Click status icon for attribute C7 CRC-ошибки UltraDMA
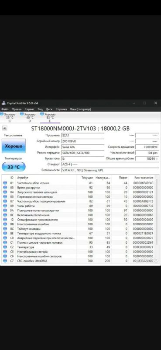The height and width of the screenshot is (350, 161). pyautogui.click(x=5, y=261)
